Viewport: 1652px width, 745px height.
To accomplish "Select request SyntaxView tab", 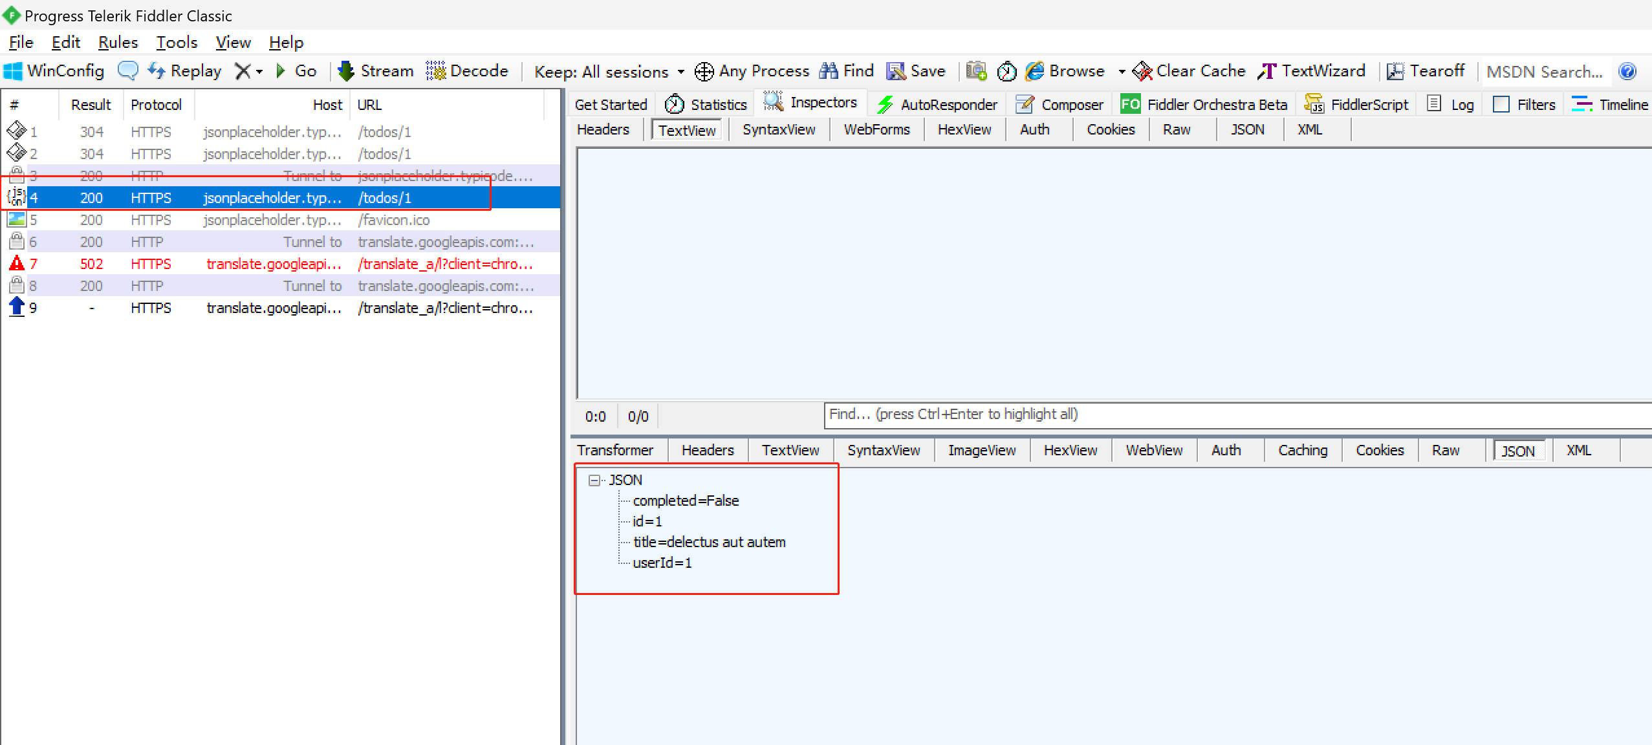I will (x=779, y=129).
